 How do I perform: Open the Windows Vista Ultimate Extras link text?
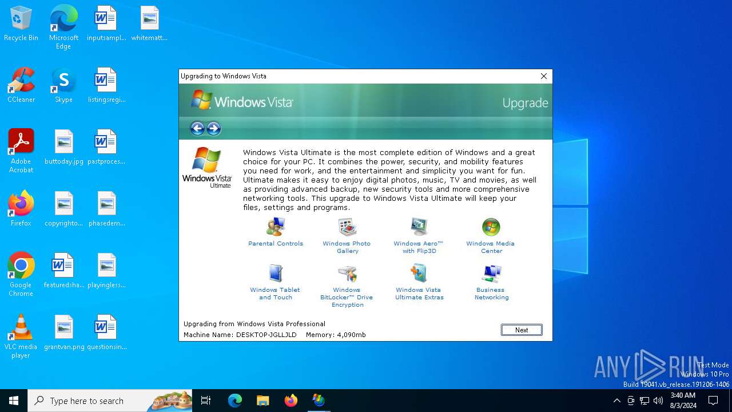419,294
